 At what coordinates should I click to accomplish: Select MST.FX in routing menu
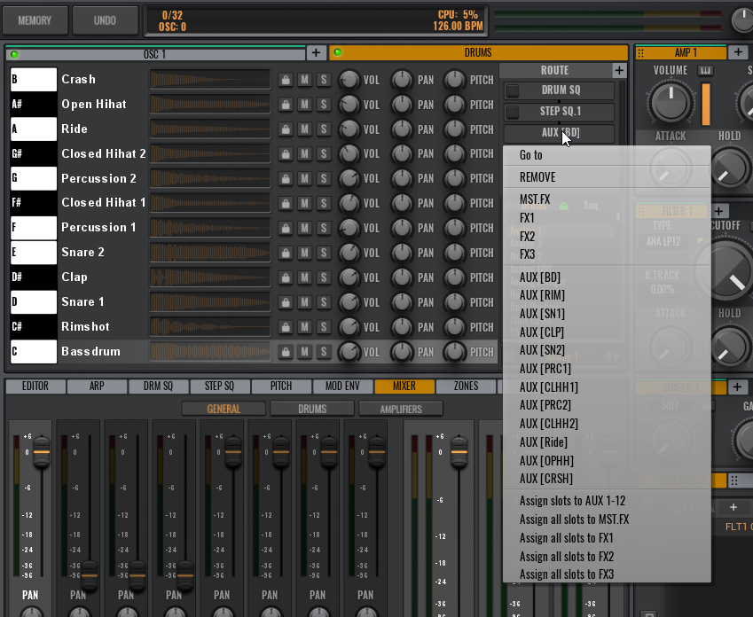[607, 199]
